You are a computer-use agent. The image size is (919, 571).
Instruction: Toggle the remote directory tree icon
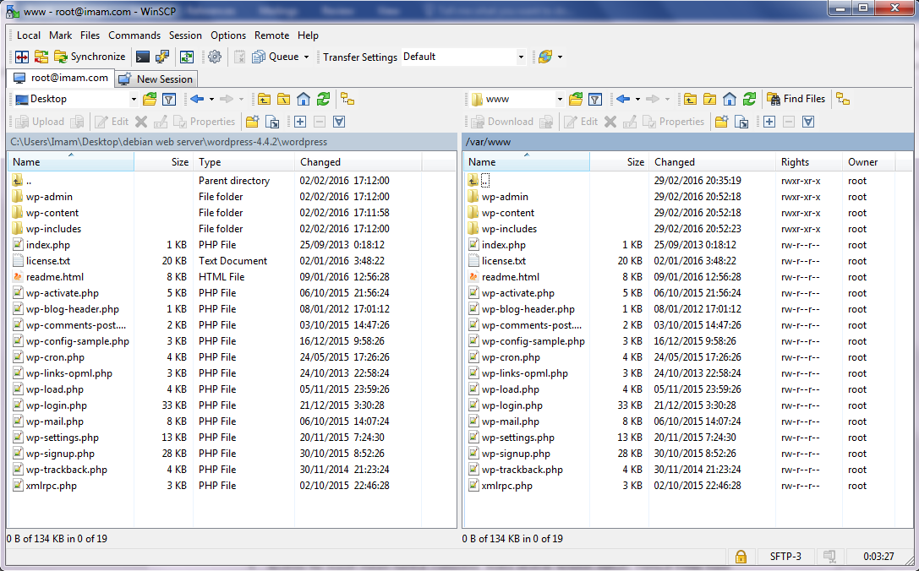(x=844, y=99)
